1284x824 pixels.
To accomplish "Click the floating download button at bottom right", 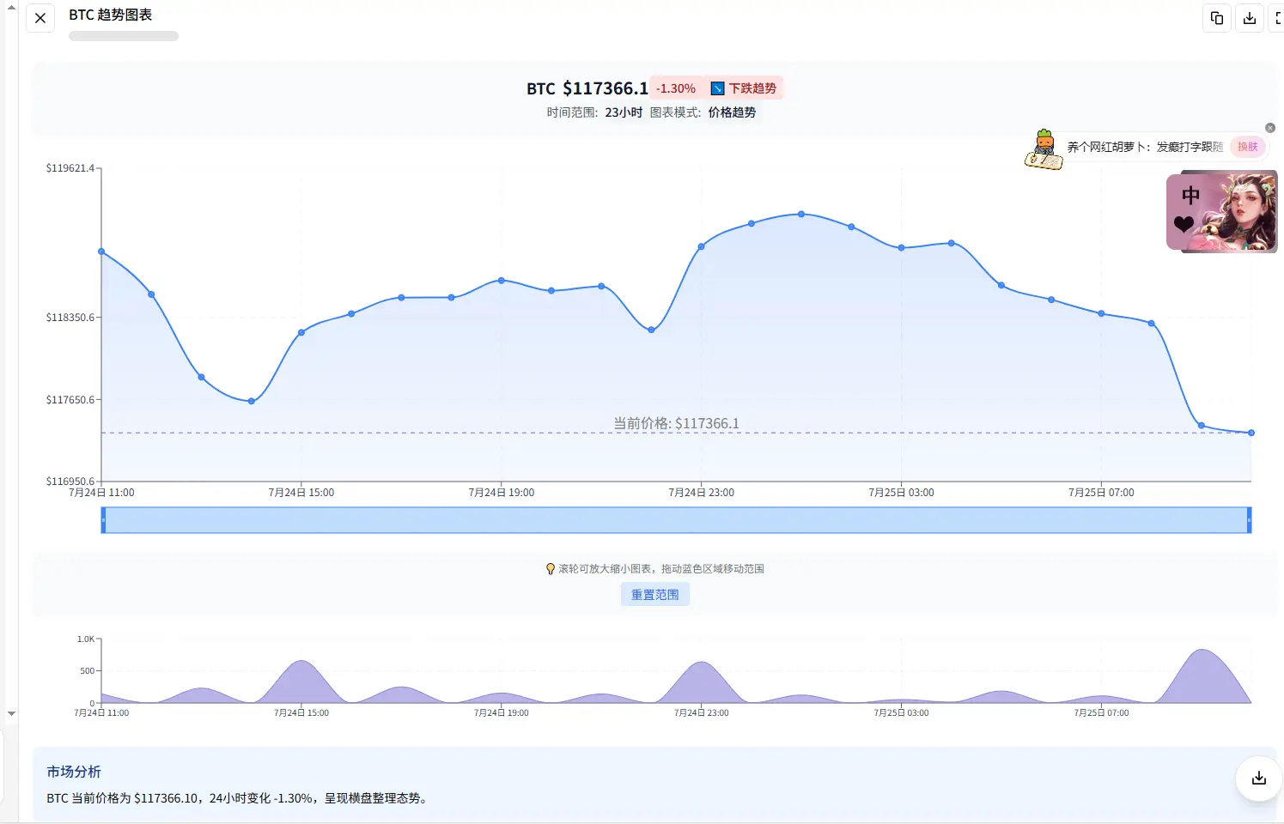I will coord(1259,778).
